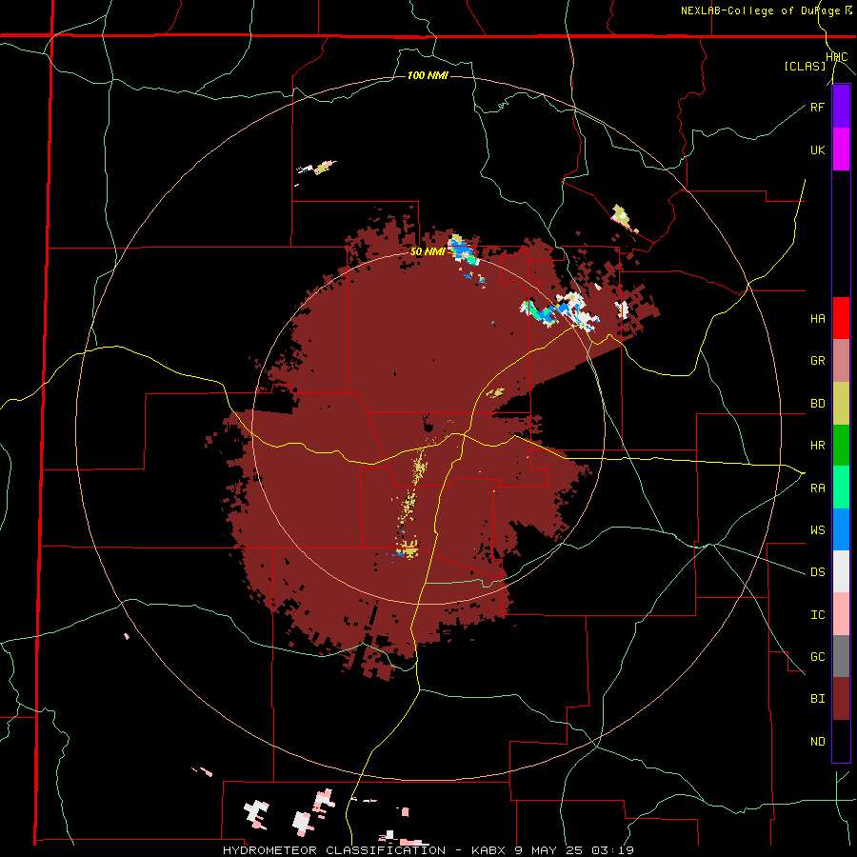The height and width of the screenshot is (857, 857).
Task: Click the BD legend label
Action: pos(817,404)
